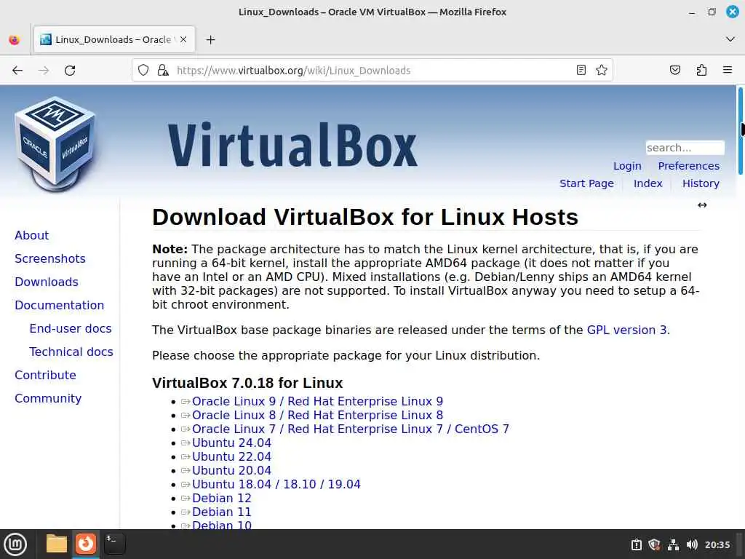Open a new tab with the plus button

210,40
